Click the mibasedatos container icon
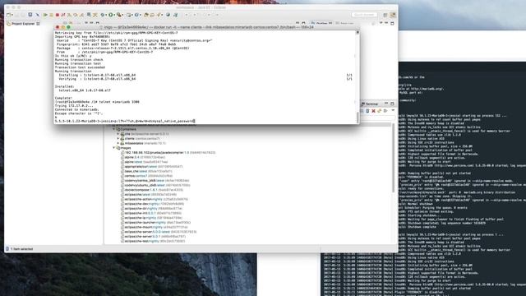Viewport: 526px width, 296px height. [122, 143]
